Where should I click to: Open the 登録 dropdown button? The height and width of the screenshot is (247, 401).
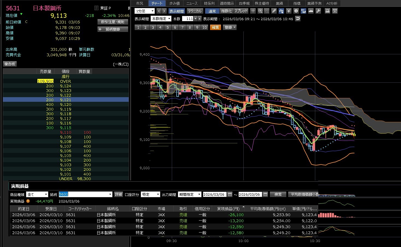click(x=230, y=27)
